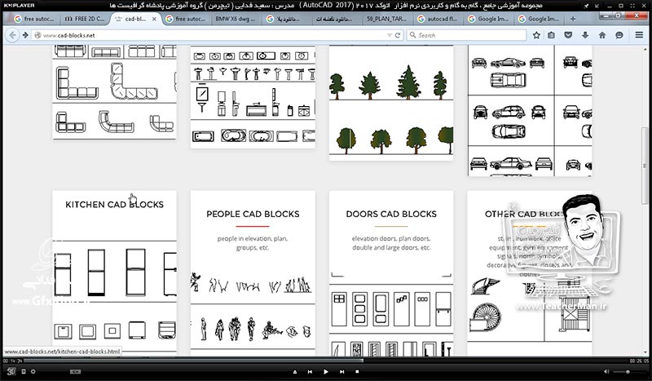The image size is (652, 381).
Task: Open the Firefox hamburger menu
Action: coord(639,35)
